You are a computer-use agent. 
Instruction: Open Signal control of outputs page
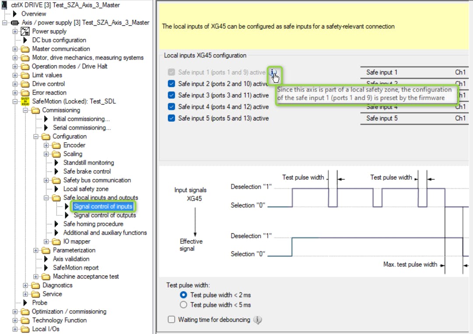coord(105,215)
